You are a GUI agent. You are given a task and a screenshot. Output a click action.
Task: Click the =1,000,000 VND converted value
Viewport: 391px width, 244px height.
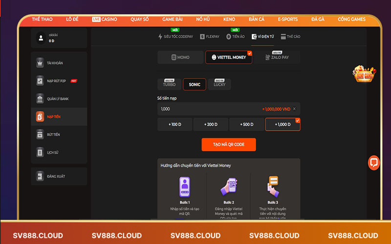pos(276,109)
